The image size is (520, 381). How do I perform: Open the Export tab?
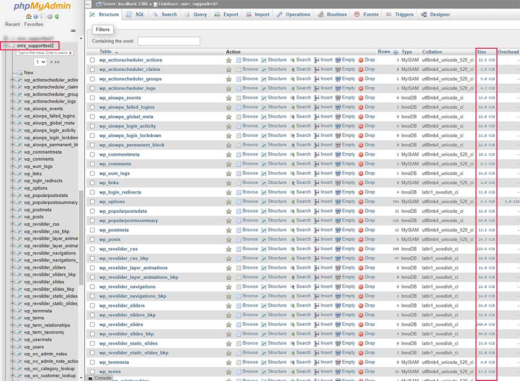(226, 14)
